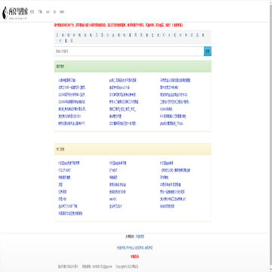Open the top link in the green panel's right column
The image size is (272, 272).
click(176, 81)
